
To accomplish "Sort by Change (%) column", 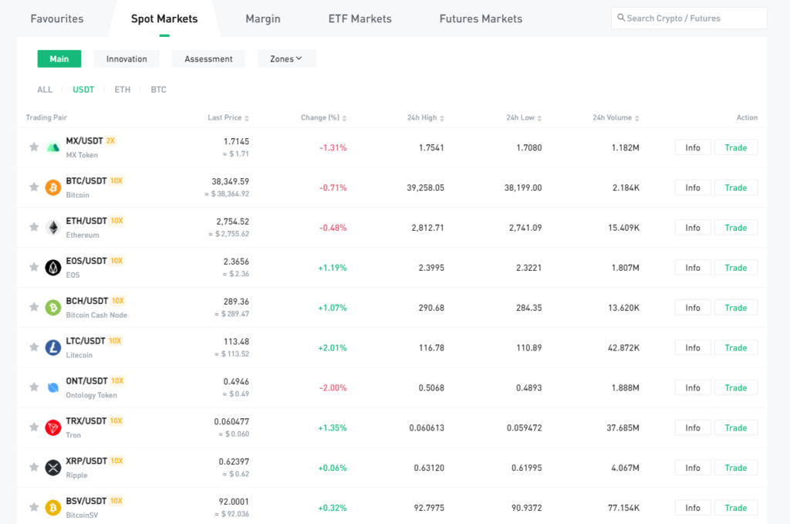I will tap(323, 117).
